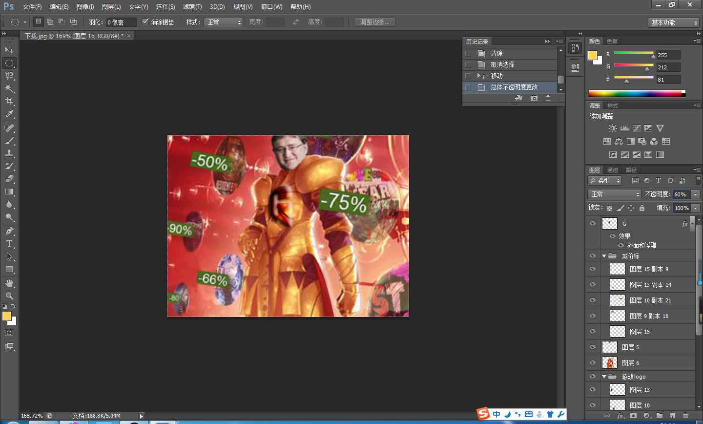Select the Eraser tool

9,179
